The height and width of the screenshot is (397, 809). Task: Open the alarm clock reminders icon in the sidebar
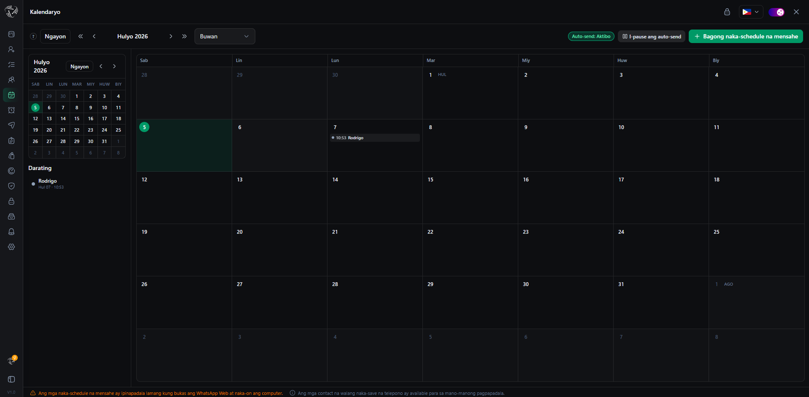pos(11,110)
